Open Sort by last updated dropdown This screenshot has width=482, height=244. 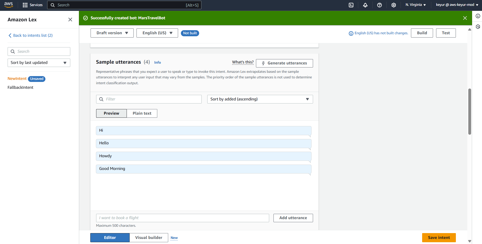[x=39, y=63]
